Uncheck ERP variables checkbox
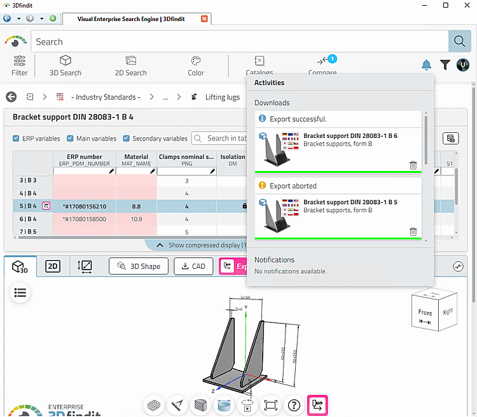Viewport: 477px width, 417px height. click(x=16, y=139)
